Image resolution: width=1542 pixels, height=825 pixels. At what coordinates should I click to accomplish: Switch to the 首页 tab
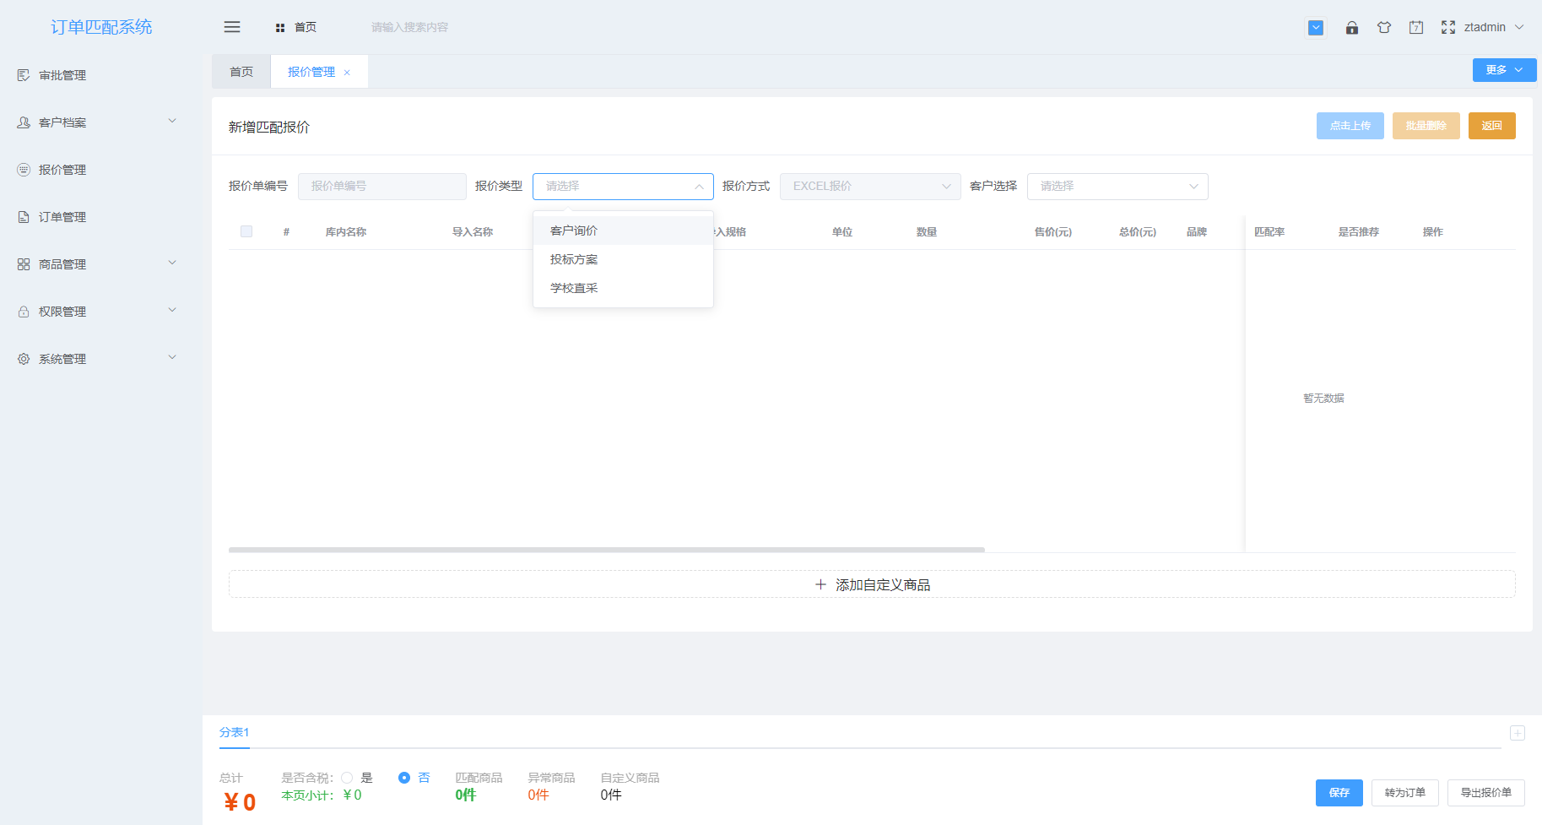[x=241, y=72]
